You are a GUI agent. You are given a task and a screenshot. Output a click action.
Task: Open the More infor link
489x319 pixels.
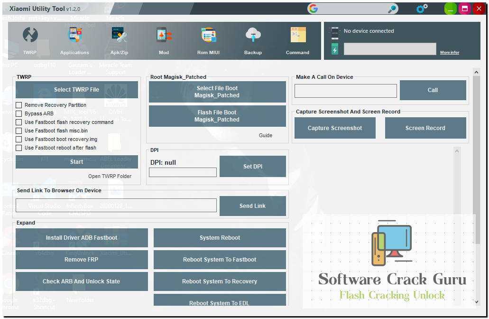[x=450, y=52]
